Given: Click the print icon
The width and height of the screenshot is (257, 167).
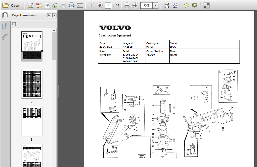Looking at the screenshot, I should click(72, 5).
